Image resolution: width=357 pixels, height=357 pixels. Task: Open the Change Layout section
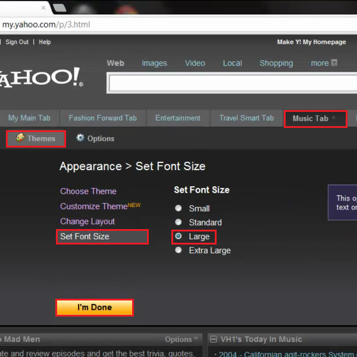tap(87, 221)
